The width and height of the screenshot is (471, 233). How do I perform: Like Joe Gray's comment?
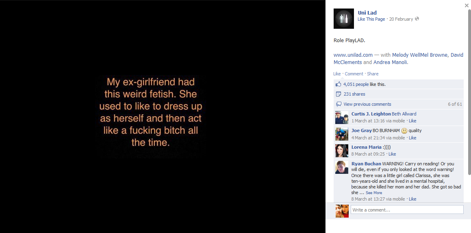(412, 138)
